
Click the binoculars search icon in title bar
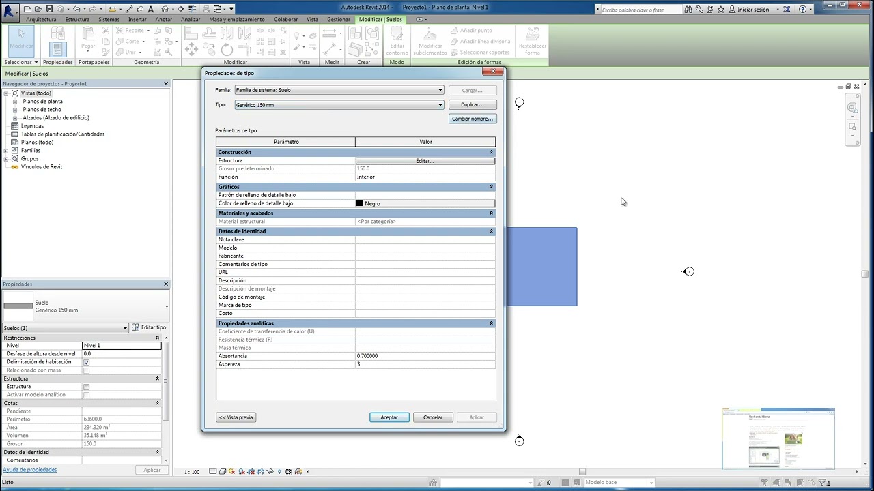tap(688, 10)
